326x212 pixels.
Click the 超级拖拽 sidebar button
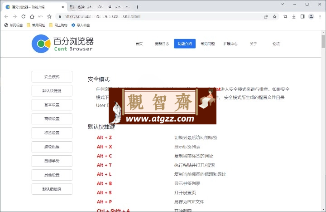pyautogui.click(x=52, y=147)
